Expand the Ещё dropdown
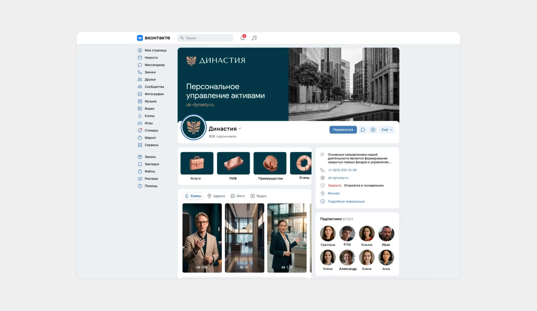 pyautogui.click(x=387, y=130)
